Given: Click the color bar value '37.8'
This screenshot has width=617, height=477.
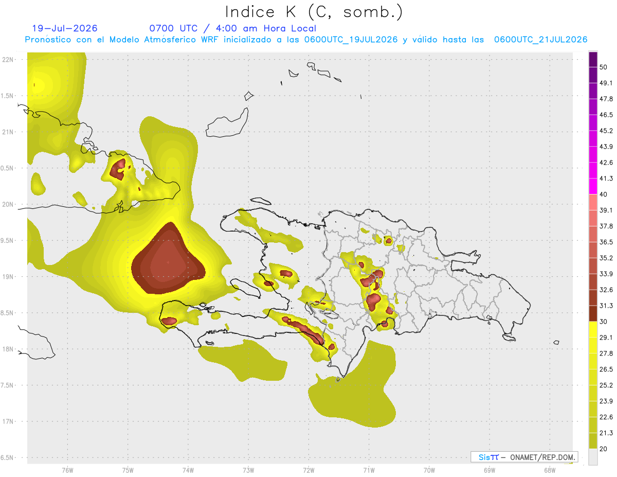Looking at the screenshot, I should click(x=606, y=226).
